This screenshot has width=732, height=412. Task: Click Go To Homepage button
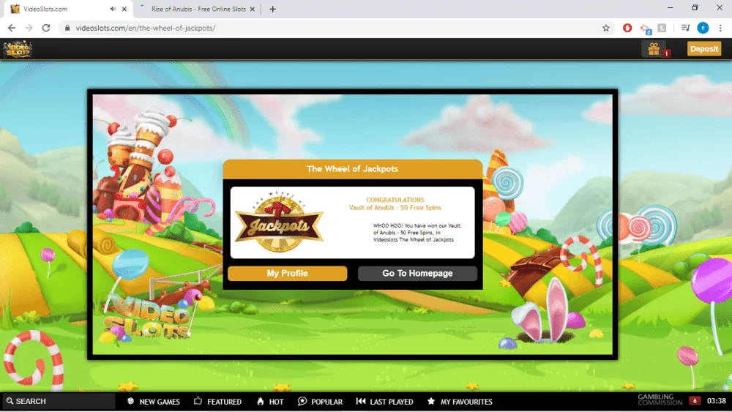click(417, 274)
